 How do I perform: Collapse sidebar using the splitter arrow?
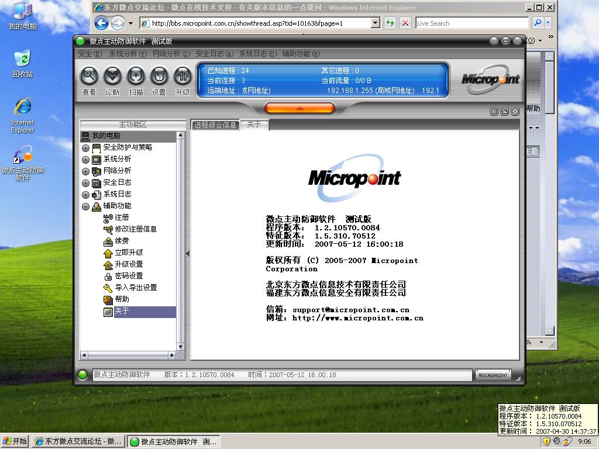click(188, 253)
